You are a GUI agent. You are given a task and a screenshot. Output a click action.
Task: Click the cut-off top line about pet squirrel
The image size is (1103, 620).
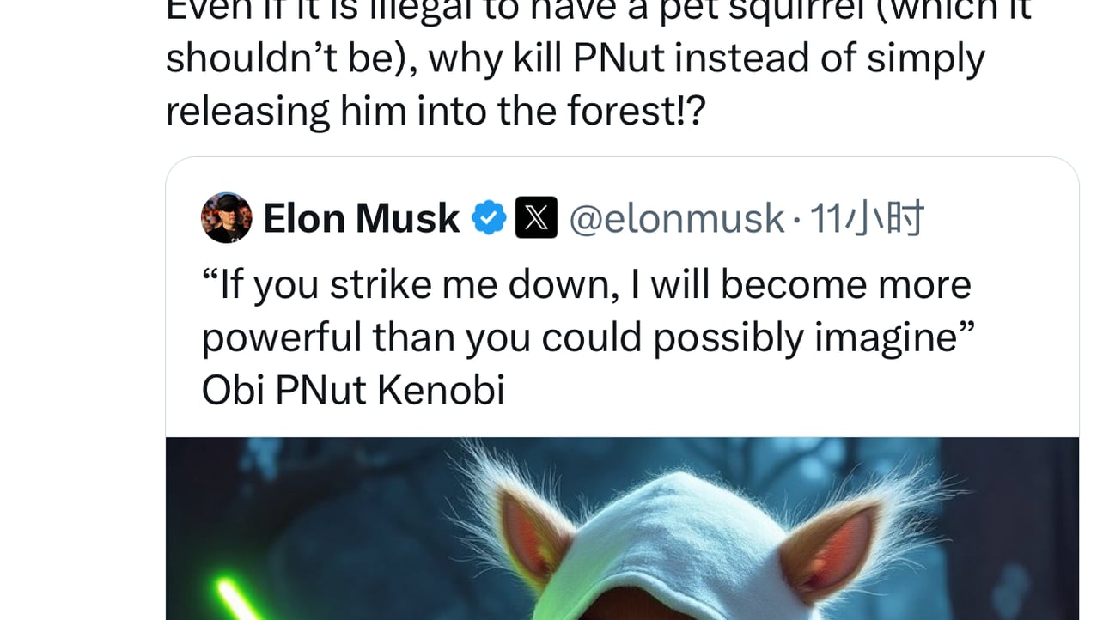pyautogui.click(x=597, y=10)
